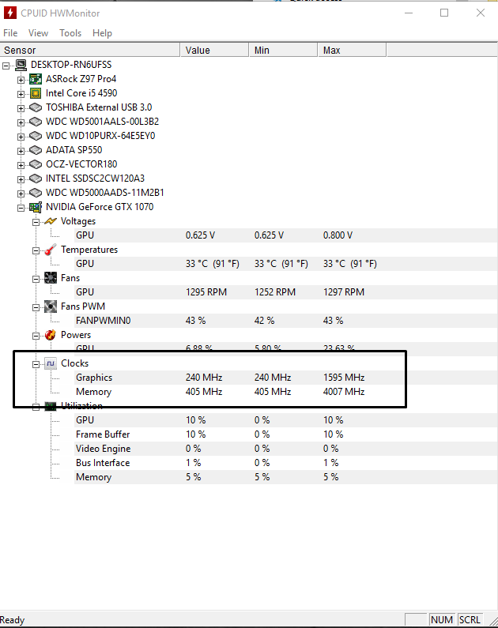Open the View menu
This screenshot has width=498, height=628.
[x=38, y=33]
